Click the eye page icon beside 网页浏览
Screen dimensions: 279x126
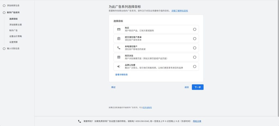[x=119, y=57]
